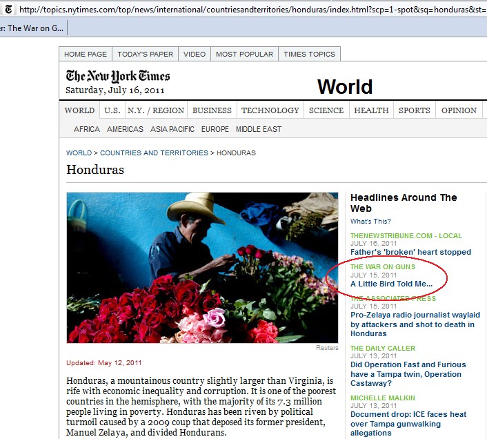Select OPINION section
This screenshot has width=487, height=439.
(459, 110)
